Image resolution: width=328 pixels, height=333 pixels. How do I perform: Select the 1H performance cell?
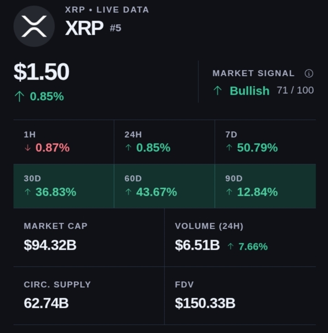(x=64, y=142)
